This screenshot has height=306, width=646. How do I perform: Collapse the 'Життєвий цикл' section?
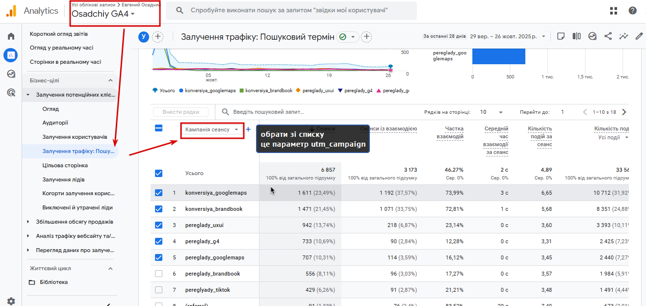click(x=110, y=268)
